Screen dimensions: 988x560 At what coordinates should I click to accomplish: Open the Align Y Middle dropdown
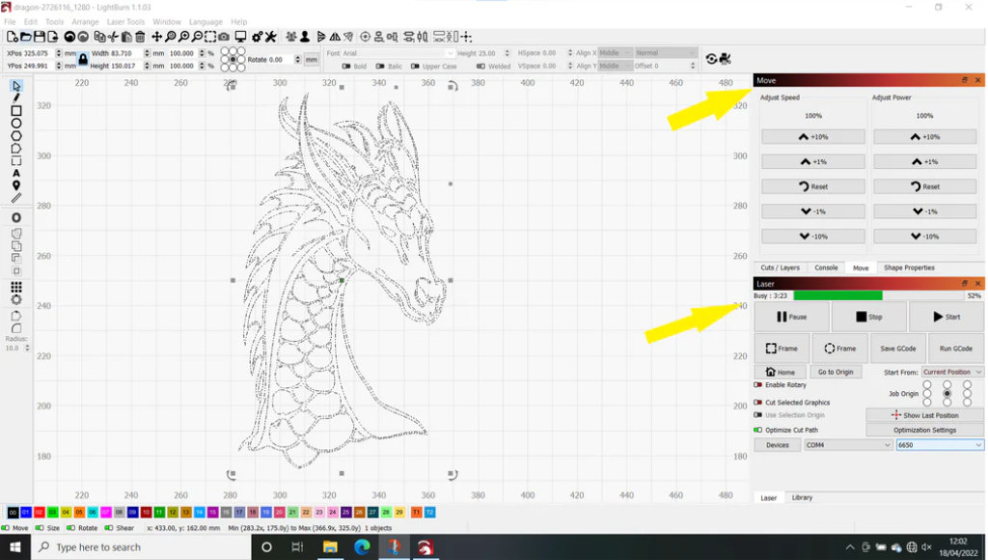point(615,66)
